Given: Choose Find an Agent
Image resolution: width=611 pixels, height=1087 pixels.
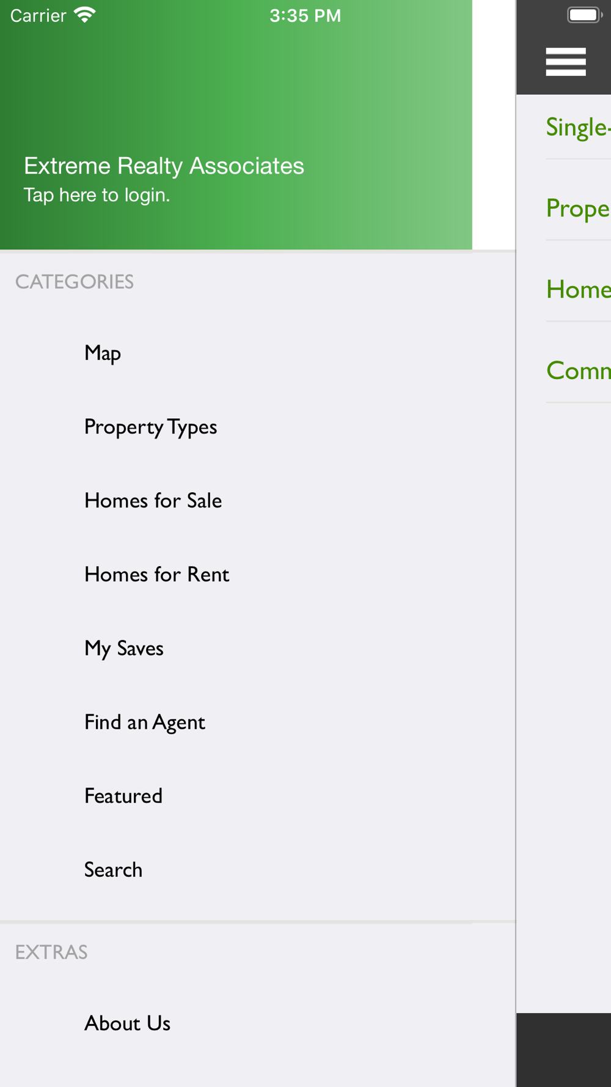Looking at the screenshot, I should [258, 723].
